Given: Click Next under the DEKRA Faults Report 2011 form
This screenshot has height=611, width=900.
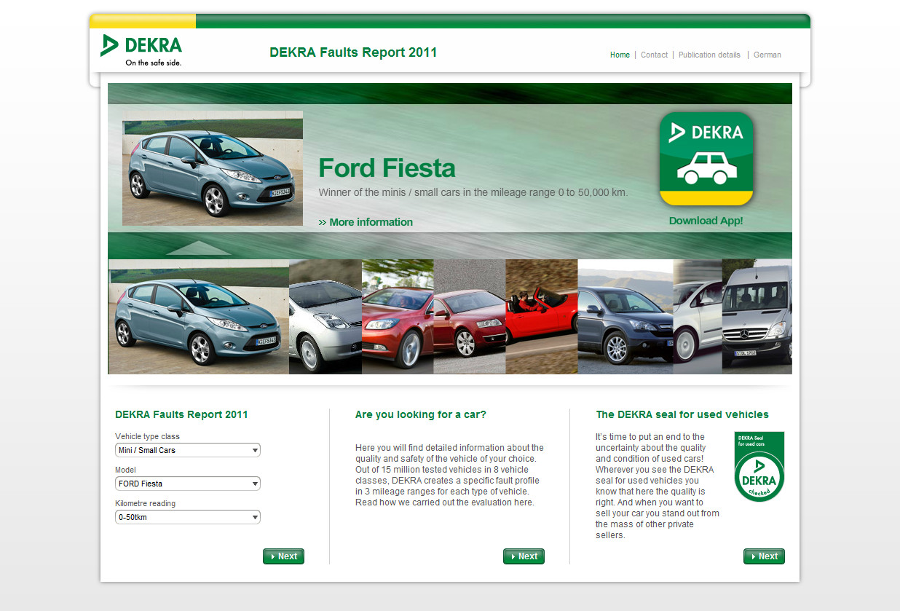Looking at the screenshot, I should [x=283, y=556].
